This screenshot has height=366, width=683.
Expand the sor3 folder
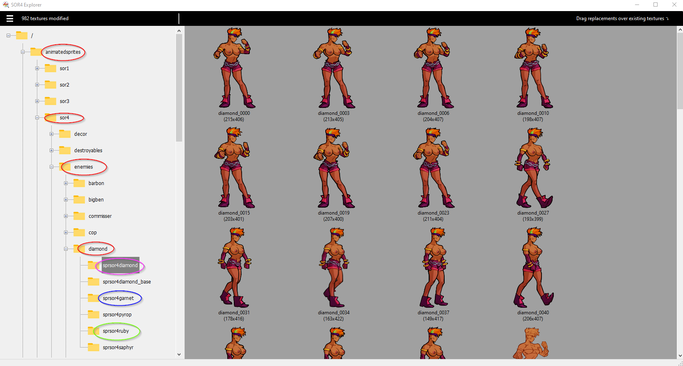[37, 101]
